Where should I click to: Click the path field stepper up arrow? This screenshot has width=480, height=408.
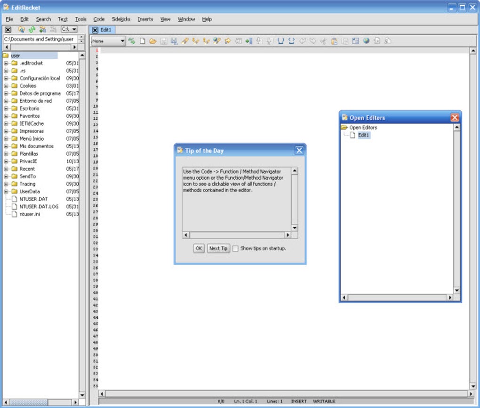point(81,37)
